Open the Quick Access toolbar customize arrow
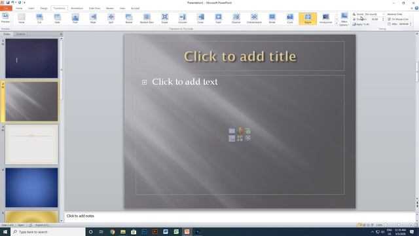Viewport: 419px width, 236px height. pos(24,3)
